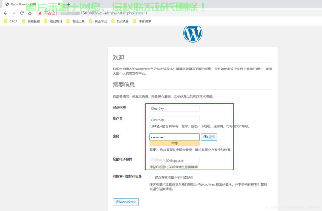The height and width of the screenshot is (211, 322).
Task: Open the 在线工具 bookmark folder
Action: coord(76,21)
